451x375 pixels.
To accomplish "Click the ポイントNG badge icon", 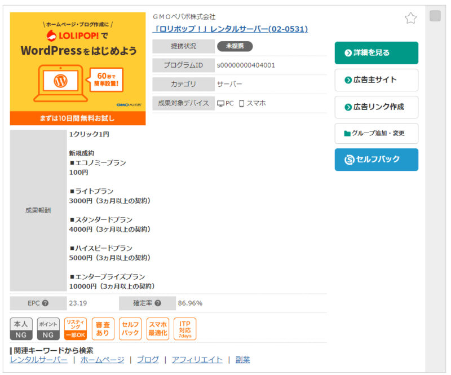I will tap(48, 329).
